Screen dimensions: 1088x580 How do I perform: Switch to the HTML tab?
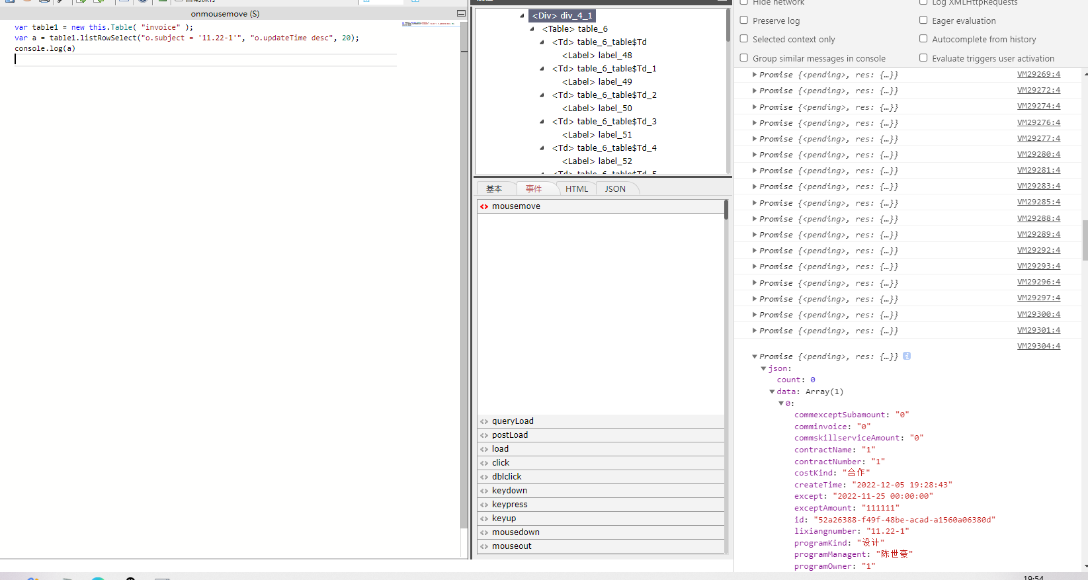click(x=577, y=189)
